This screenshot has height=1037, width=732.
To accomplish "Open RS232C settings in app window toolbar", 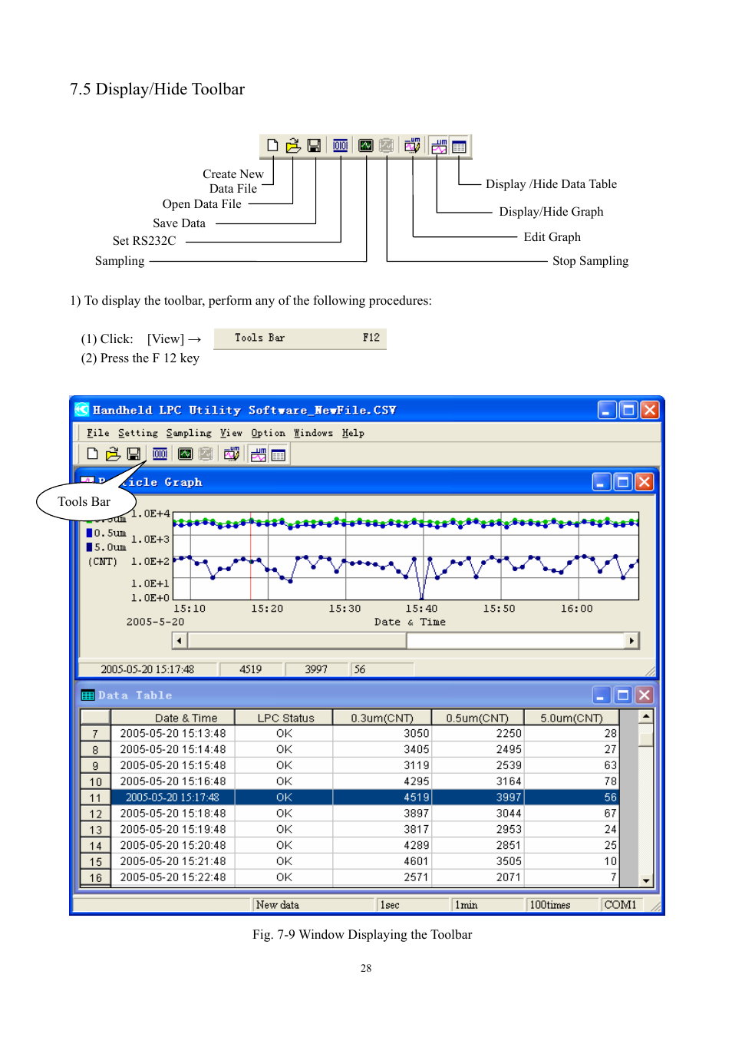I will (160, 454).
